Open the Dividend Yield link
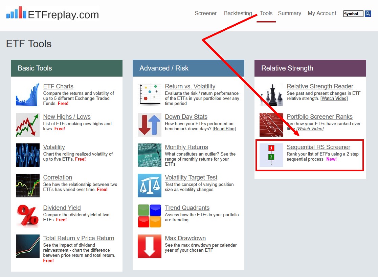This screenshot has width=378, height=277. [62, 208]
